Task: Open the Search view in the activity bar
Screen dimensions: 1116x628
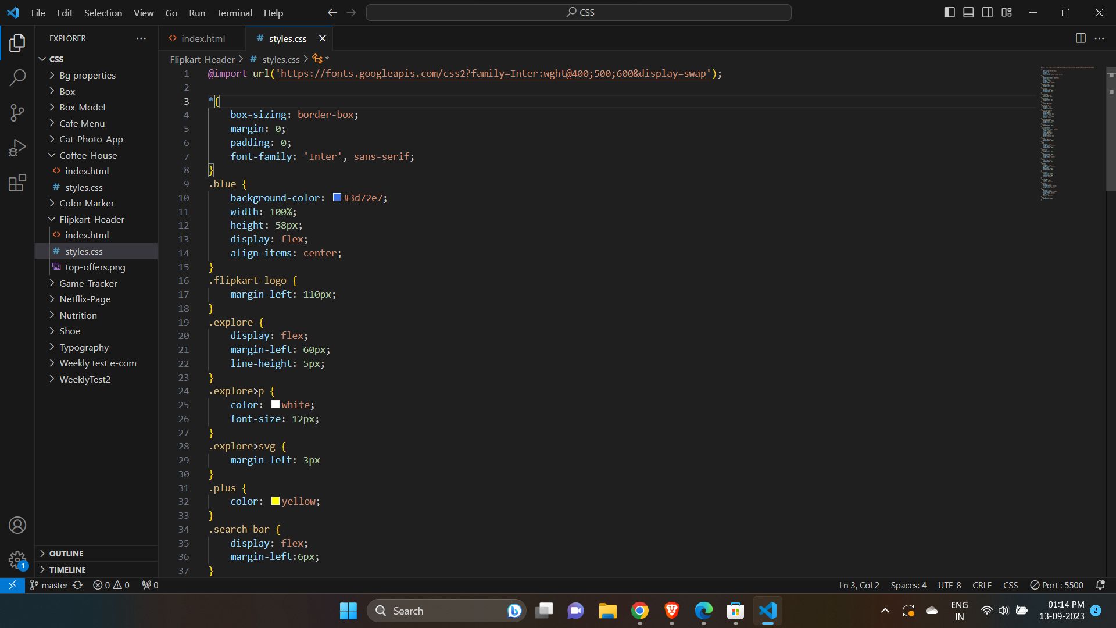Action: [x=17, y=77]
